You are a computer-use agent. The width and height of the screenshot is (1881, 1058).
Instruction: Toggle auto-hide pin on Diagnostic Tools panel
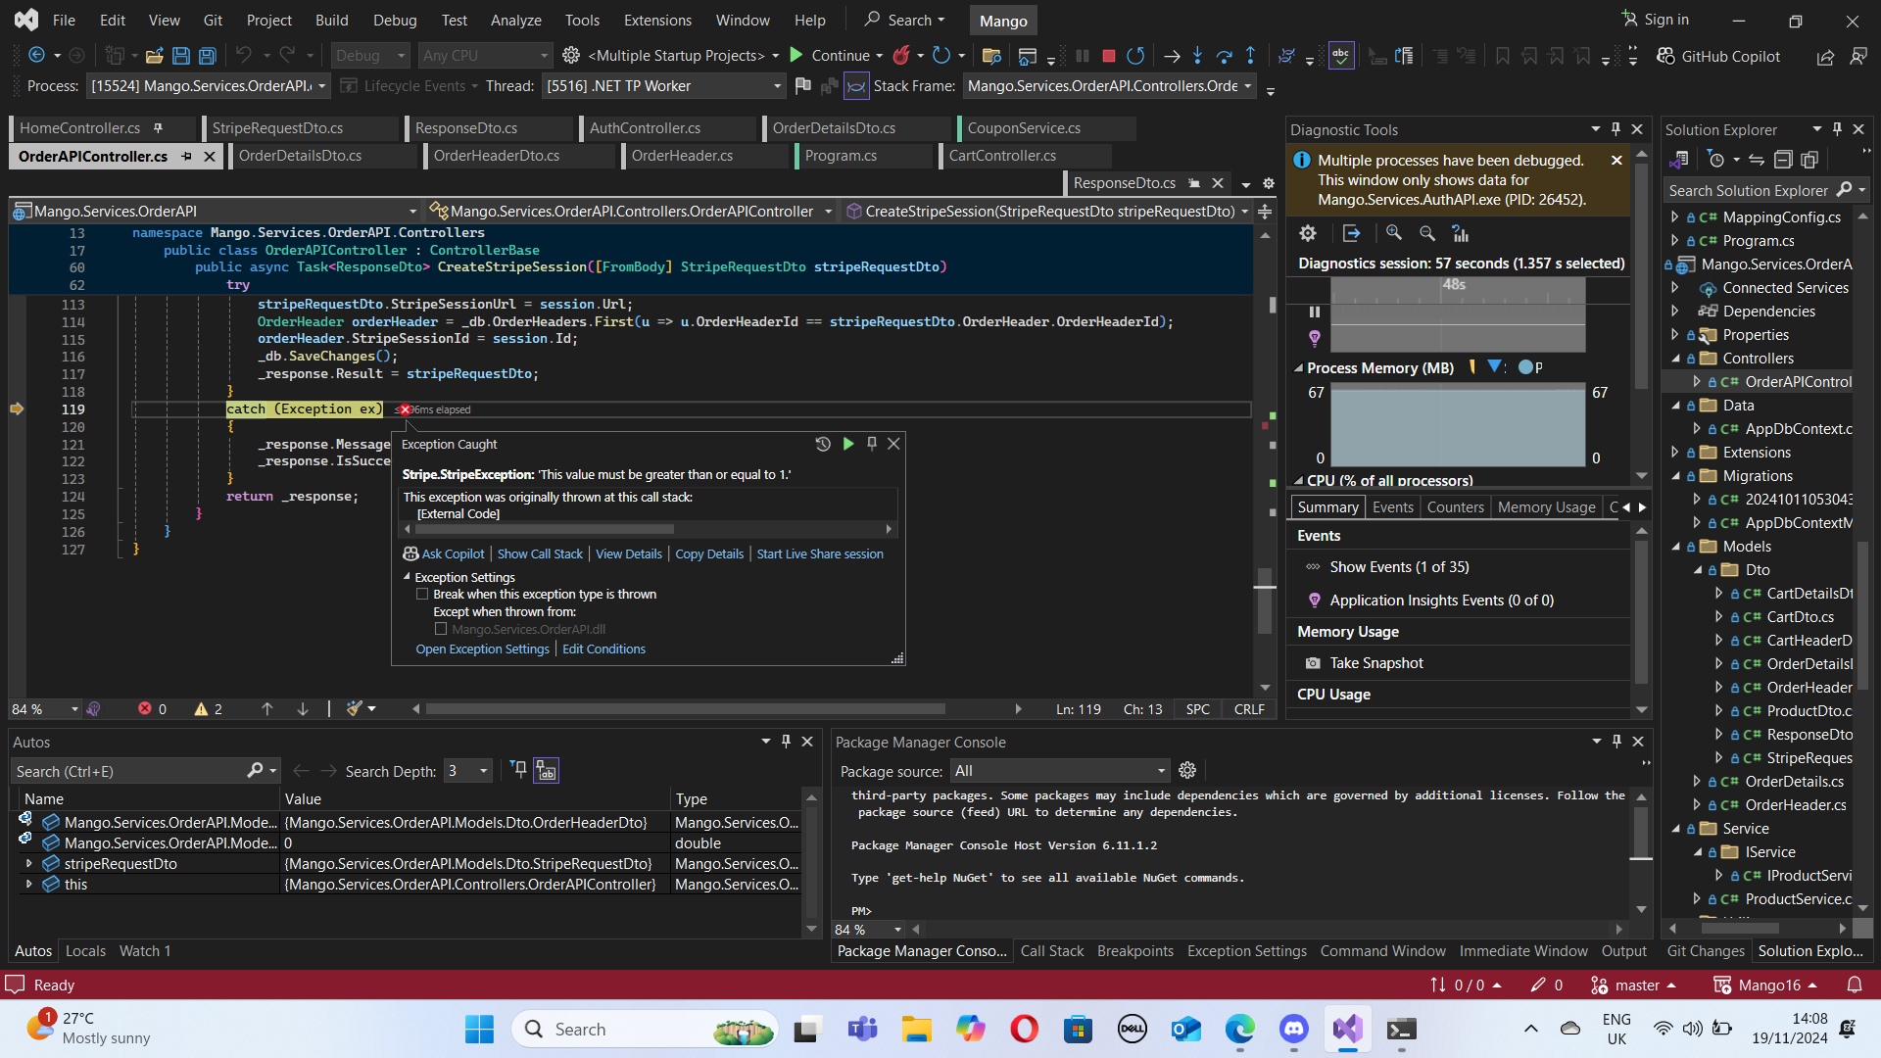pos(1616,129)
